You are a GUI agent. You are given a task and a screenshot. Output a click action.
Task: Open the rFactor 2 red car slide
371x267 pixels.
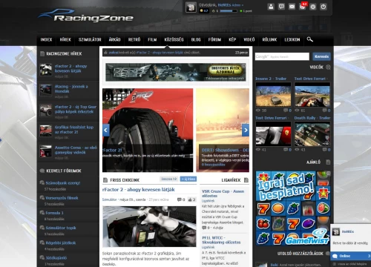coord(148,130)
